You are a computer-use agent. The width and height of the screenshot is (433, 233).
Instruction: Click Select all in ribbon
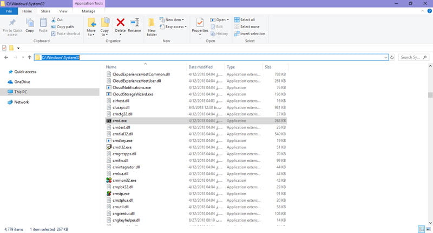247,19
